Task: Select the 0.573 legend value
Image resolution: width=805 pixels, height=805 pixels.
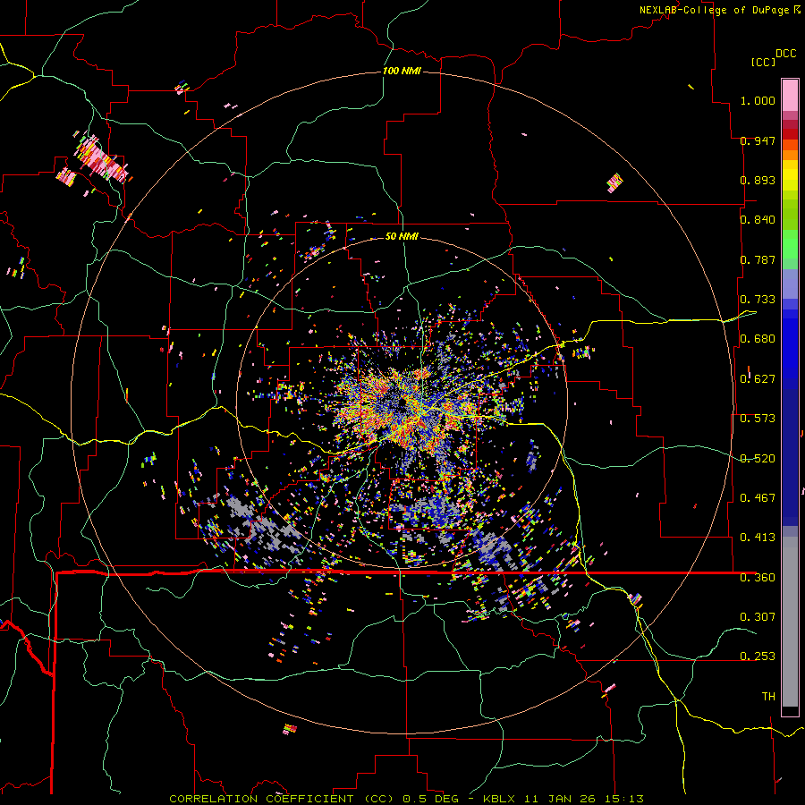Action: click(x=758, y=419)
